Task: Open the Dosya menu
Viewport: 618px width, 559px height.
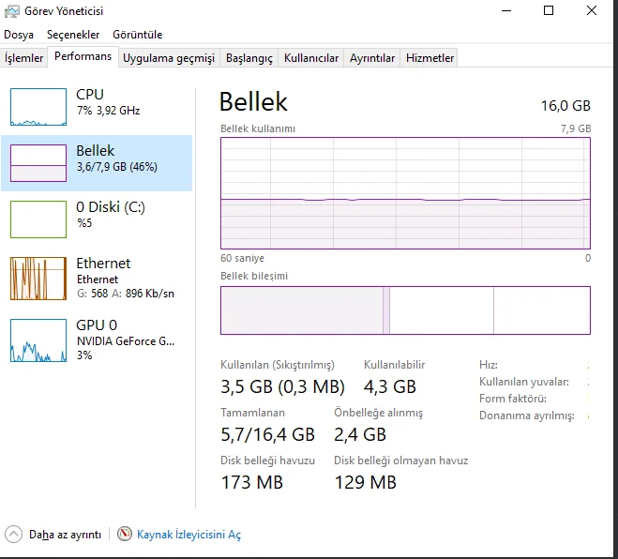Action: pos(19,35)
